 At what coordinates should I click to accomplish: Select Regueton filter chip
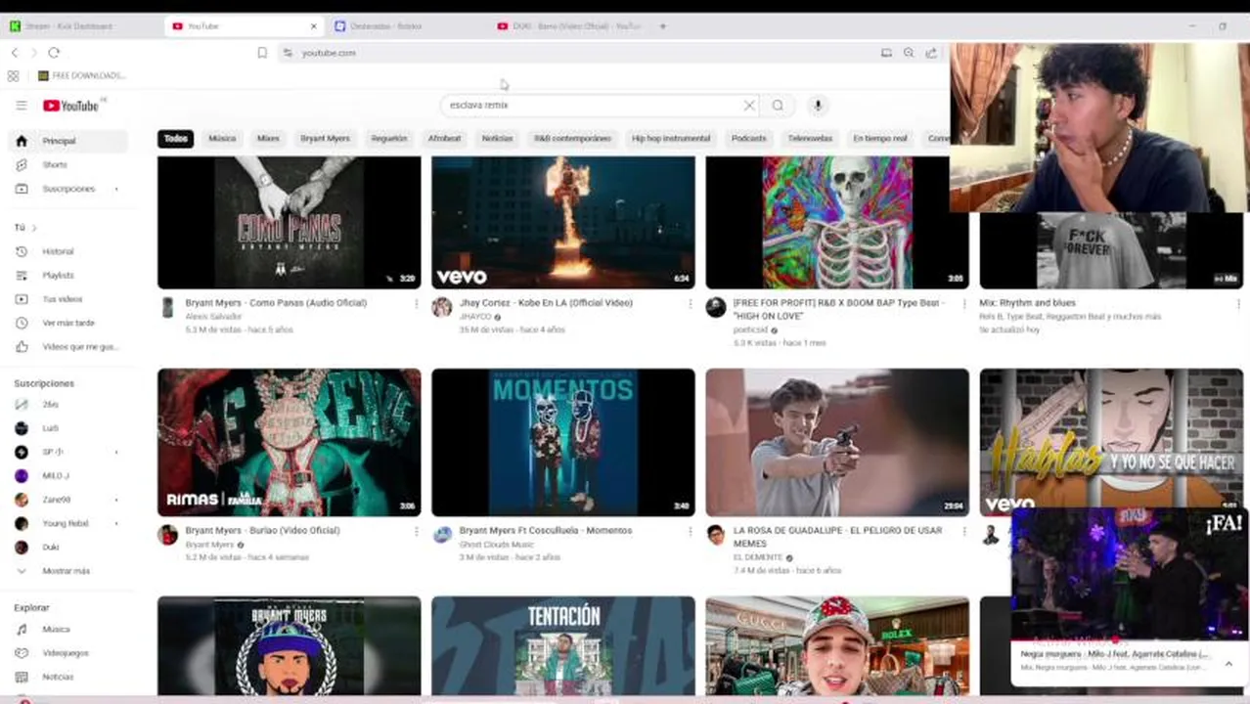(388, 139)
